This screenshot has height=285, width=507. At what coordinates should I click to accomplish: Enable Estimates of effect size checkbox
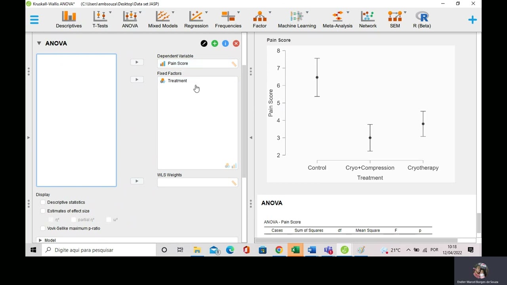point(43,211)
